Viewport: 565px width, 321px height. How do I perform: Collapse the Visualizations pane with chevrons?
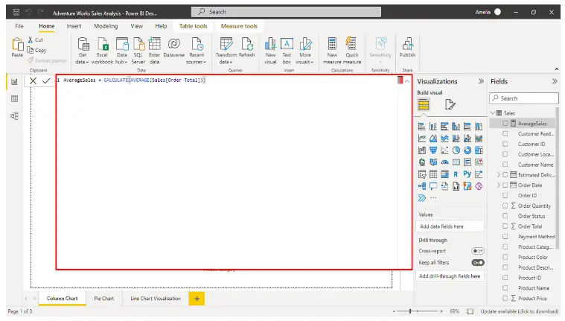point(481,81)
